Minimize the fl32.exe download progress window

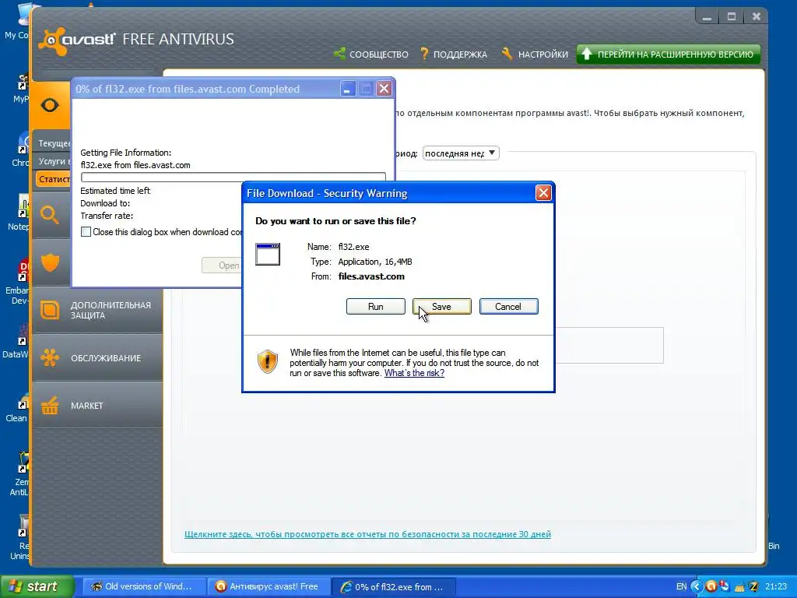click(x=348, y=89)
